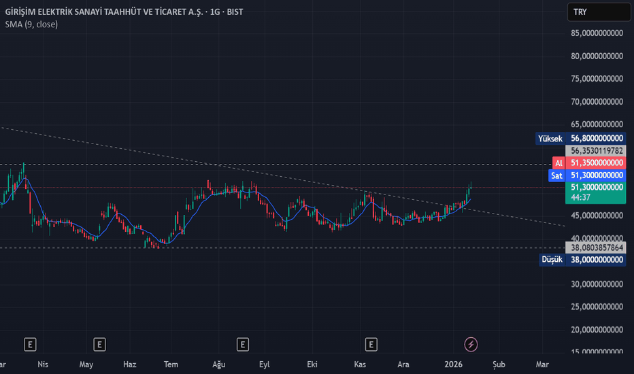Click the 85,0000000000 price axis value
The width and height of the screenshot is (634, 374).
[x=597, y=33]
